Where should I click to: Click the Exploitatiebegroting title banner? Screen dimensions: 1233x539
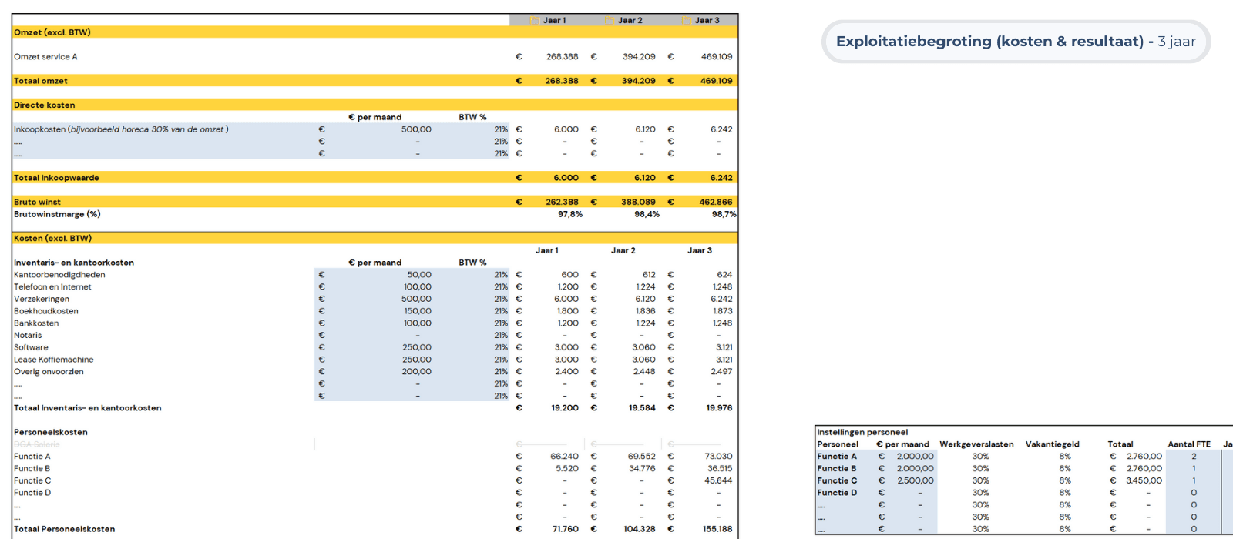(x=1015, y=42)
